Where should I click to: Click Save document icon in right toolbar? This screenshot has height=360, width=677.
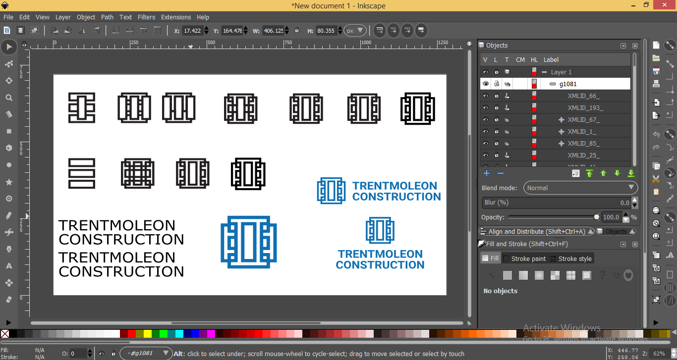656,71
